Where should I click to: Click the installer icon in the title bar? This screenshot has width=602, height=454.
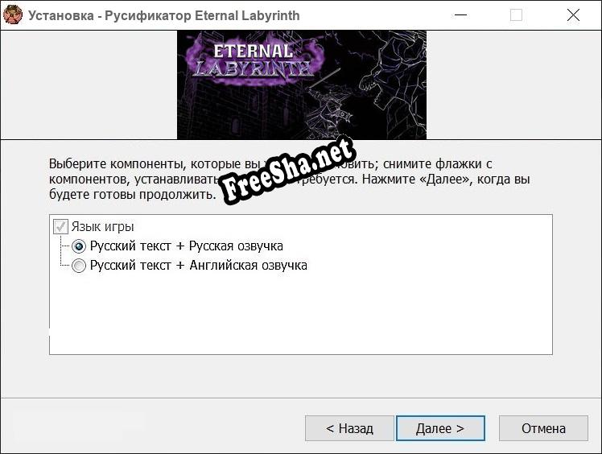[13, 15]
